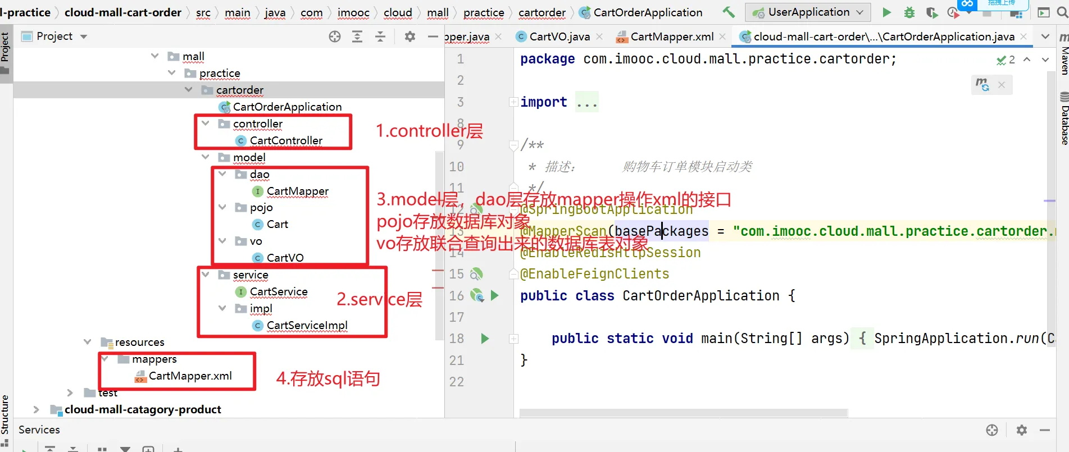
Task: Click the crosshair icon in Services header
Action: [x=992, y=430]
